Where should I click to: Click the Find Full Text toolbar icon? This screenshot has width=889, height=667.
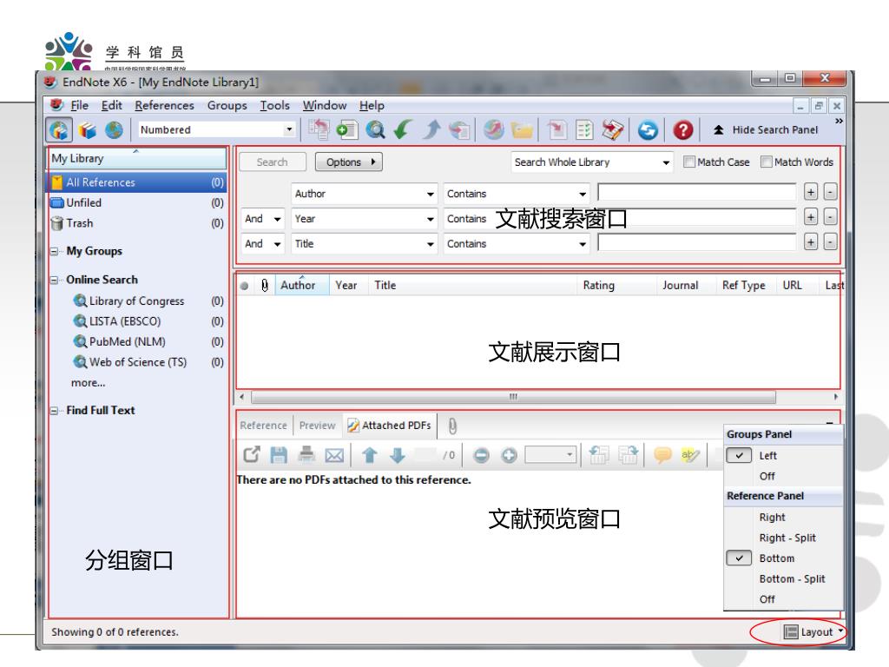459,130
